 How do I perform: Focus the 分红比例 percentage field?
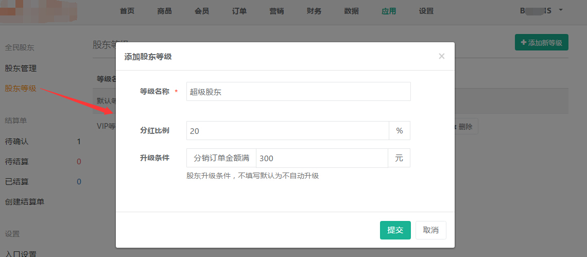[287, 131]
